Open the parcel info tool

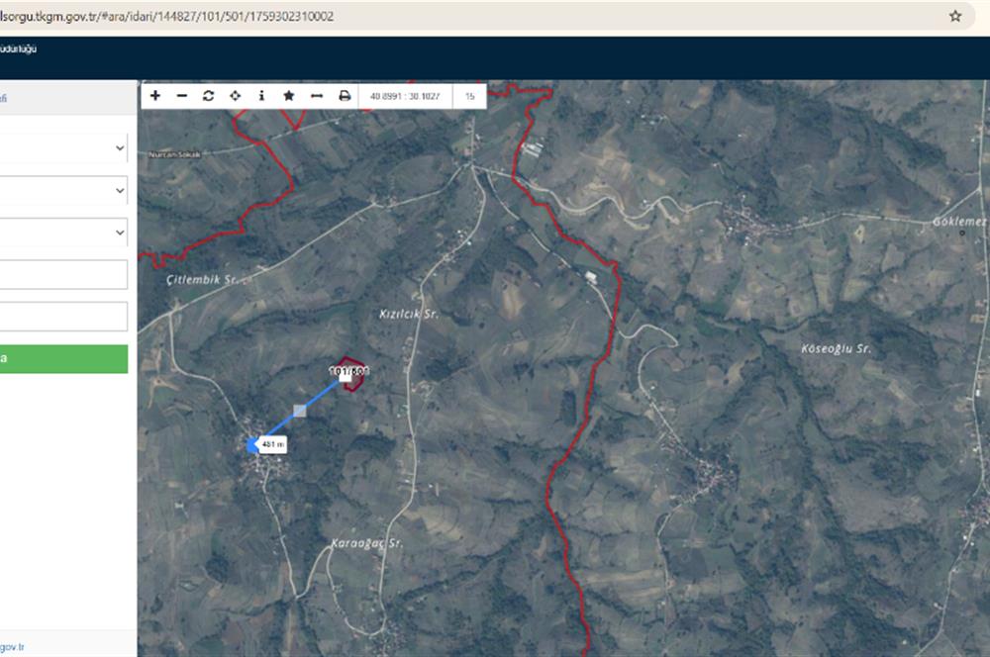tap(261, 96)
